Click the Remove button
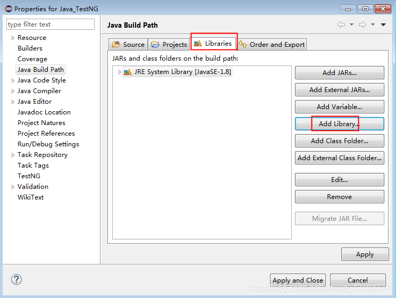This screenshot has height=298, width=396. pos(340,197)
